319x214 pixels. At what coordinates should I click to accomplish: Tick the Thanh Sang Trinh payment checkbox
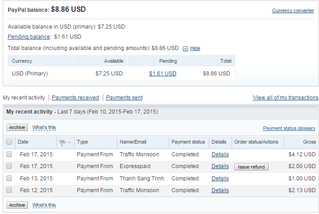point(10,179)
